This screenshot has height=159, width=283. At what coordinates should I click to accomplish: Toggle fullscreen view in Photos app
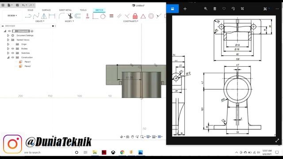pyautogui.click(x=277, y=140)
